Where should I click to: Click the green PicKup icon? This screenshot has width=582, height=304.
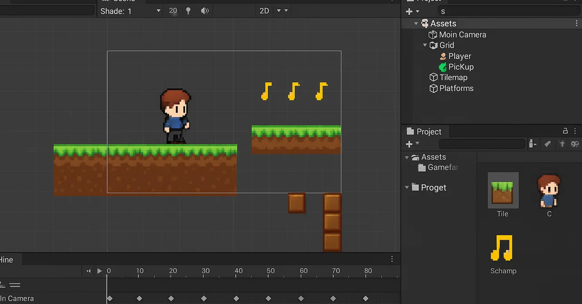[x=443, y=67]
